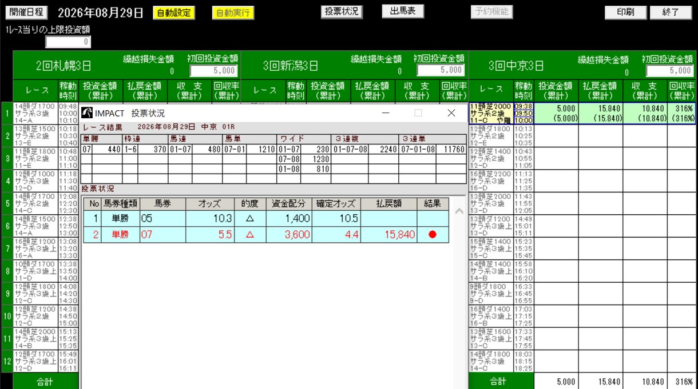The image size is (698, 389).
Task: Click 札幌 race cell 11頭芝1800 サラ系2歳
Action: coord(35,158)
